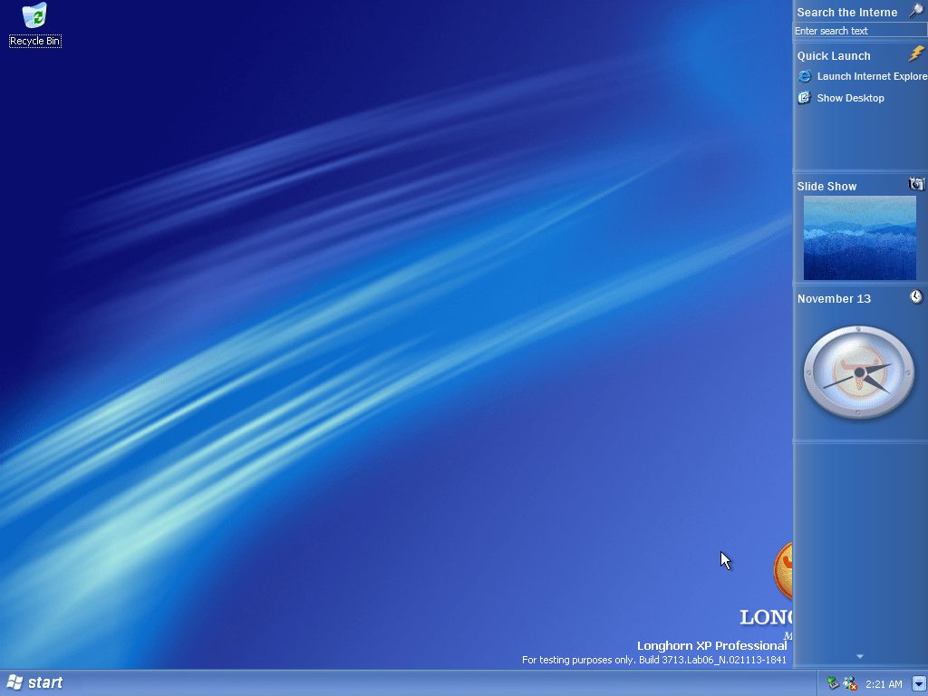Image resolution: width=928 pixels, height=696 pixels.
Task: Click the clock icon beside November 13
Action: click(x=916, y=296)
